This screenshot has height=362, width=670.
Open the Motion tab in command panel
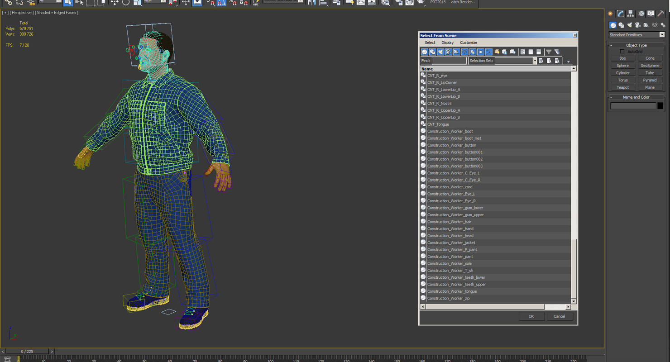pyautogui.click(x=641, y=14)
